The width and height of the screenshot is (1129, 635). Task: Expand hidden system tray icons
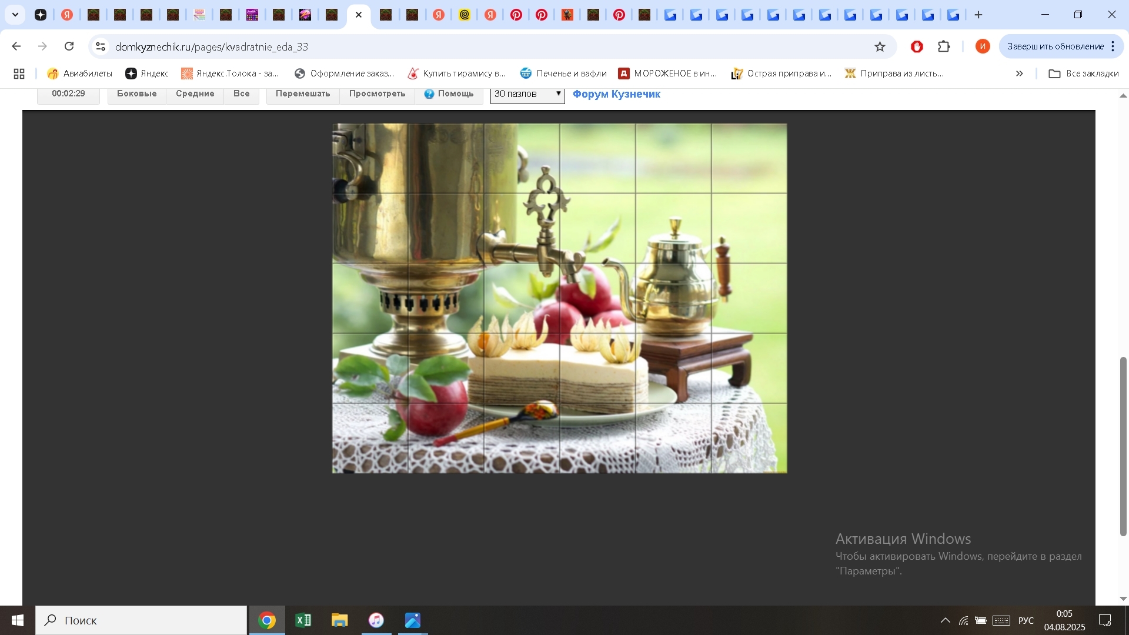945,620
